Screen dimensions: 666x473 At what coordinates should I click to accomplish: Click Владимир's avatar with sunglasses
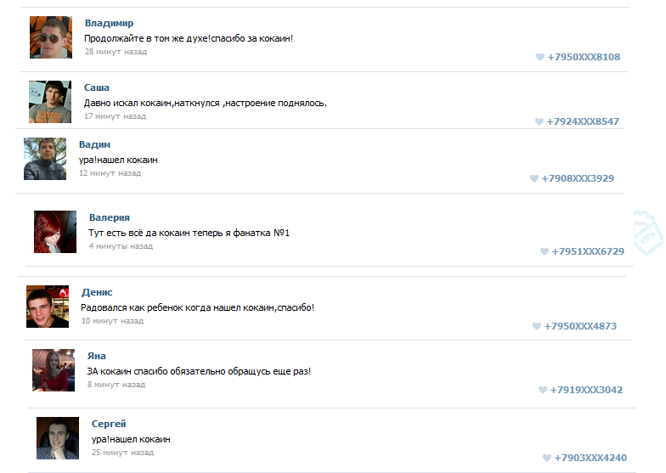coord(51,37)
